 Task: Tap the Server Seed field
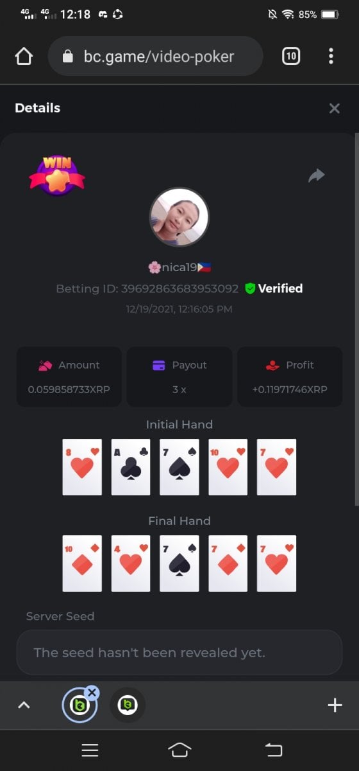pyautogui.click(x=180, y=653)
